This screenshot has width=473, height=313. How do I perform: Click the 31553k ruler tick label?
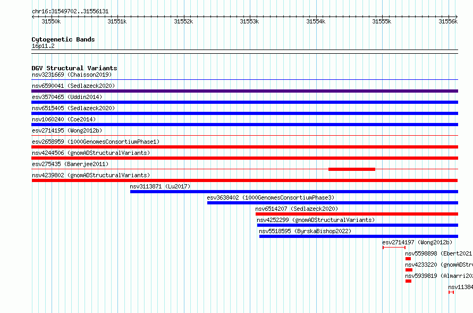(x=249, y=21)
